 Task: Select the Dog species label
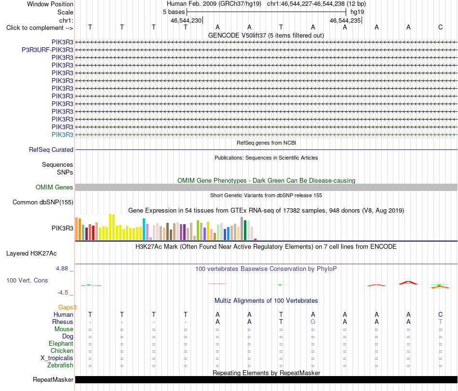68,336
